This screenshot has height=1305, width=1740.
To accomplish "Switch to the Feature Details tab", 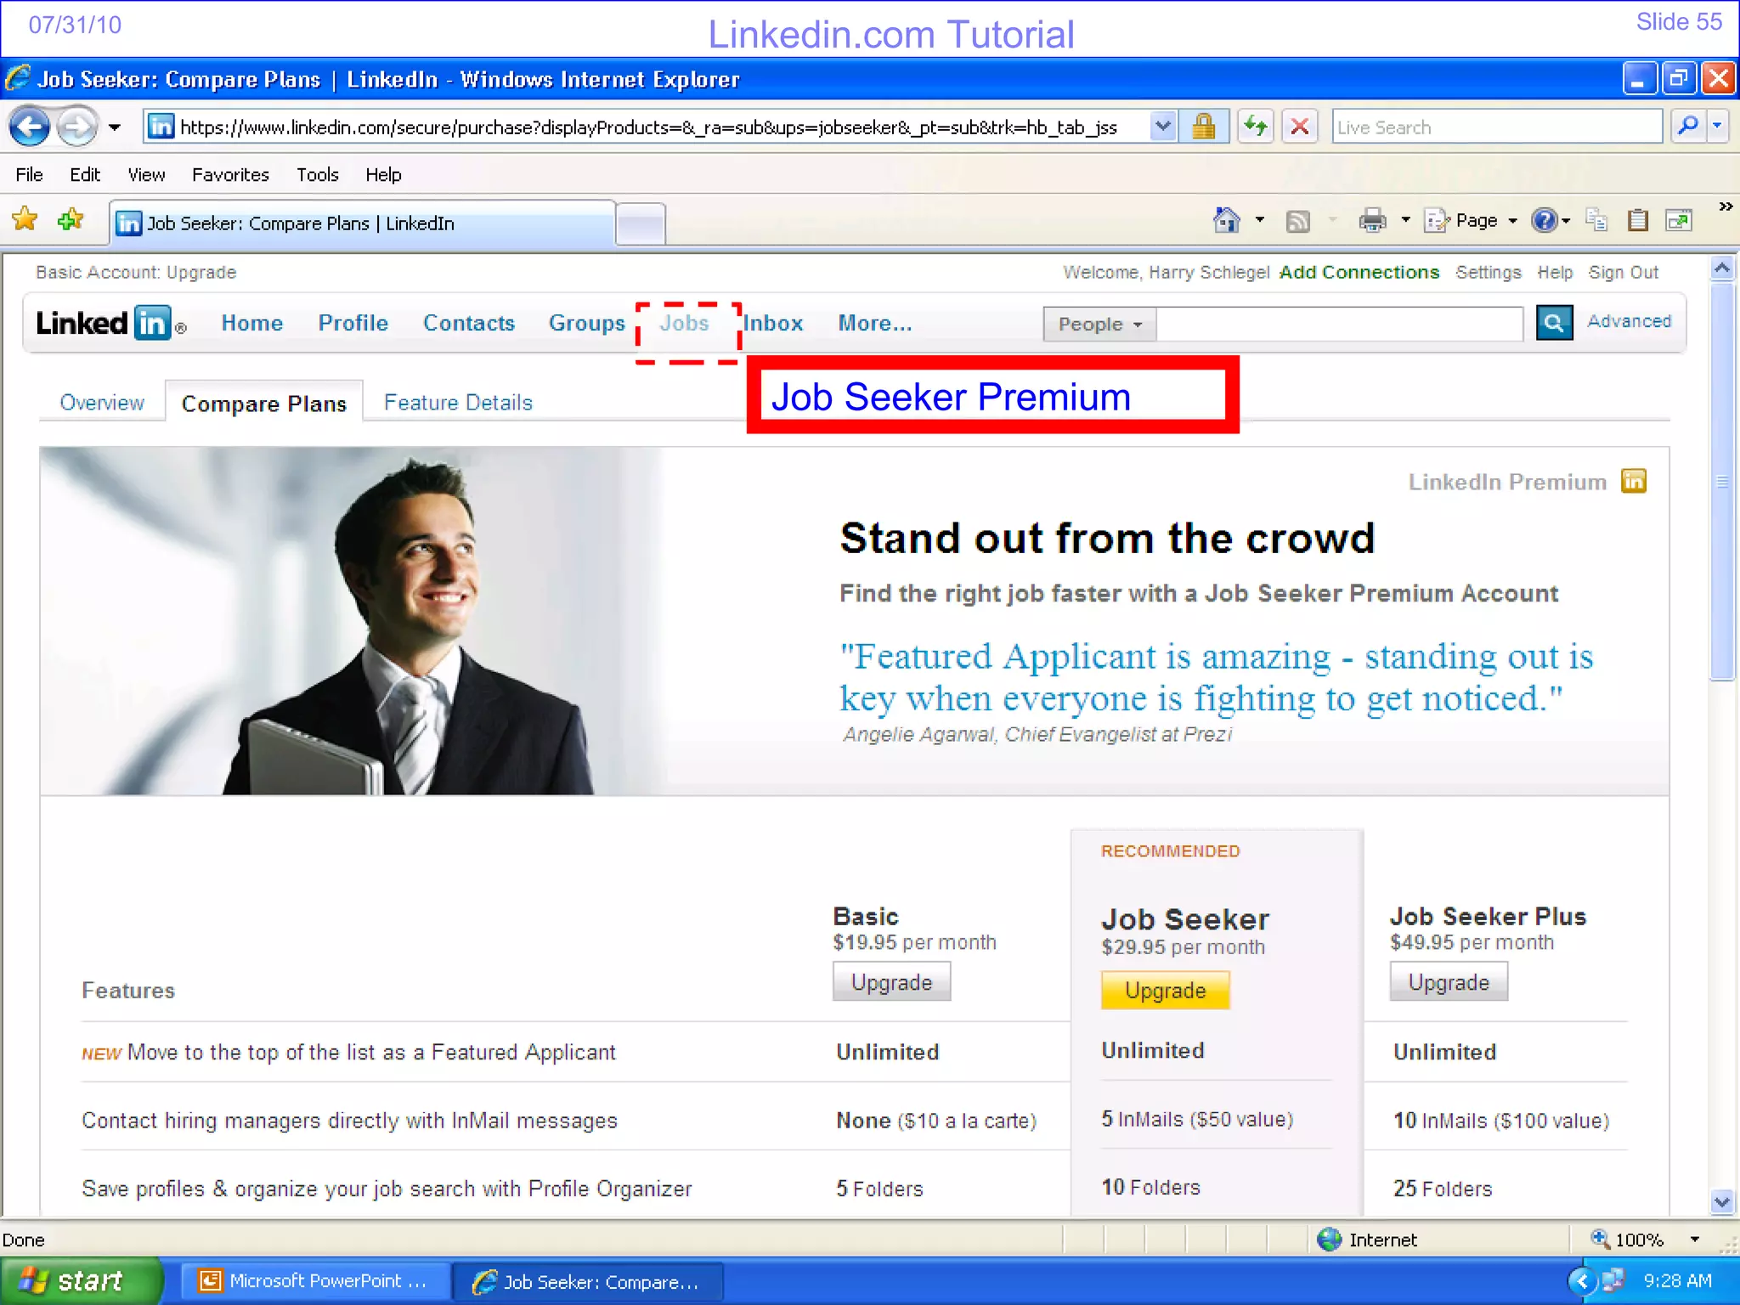I will (x=458, y=403).
